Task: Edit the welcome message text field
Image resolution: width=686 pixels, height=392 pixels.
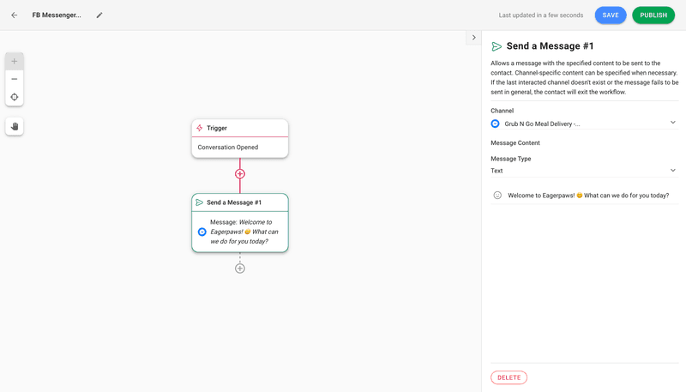Action: pyautogui.click(x=588, y=196)
